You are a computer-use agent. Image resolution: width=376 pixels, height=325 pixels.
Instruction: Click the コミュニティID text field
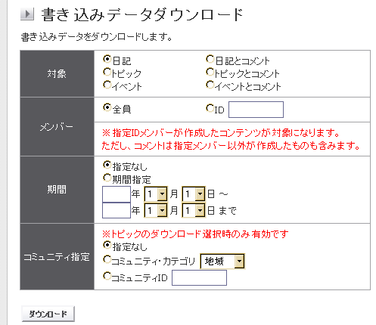(199, 277)
